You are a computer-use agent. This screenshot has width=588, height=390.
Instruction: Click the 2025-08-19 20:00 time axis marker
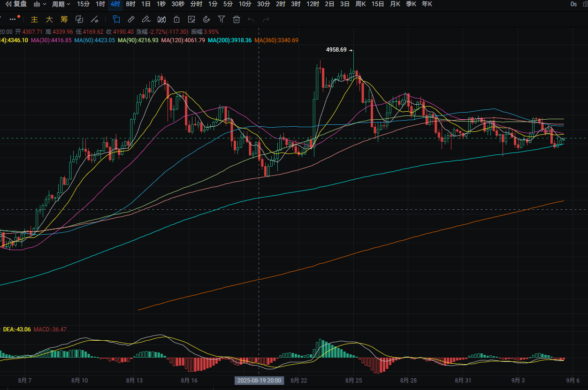pyautogui.click(x=259, y=380)
